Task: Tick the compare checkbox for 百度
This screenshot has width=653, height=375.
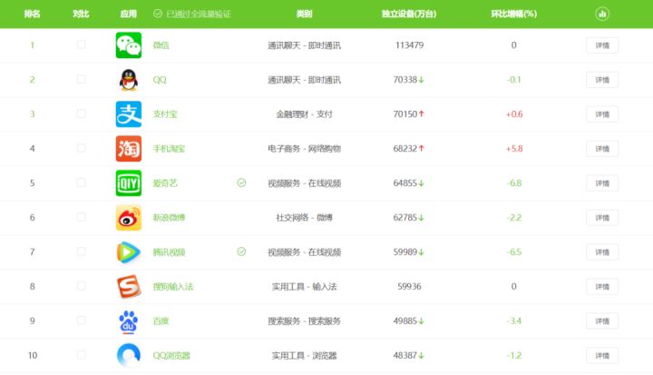Action: 82,321
